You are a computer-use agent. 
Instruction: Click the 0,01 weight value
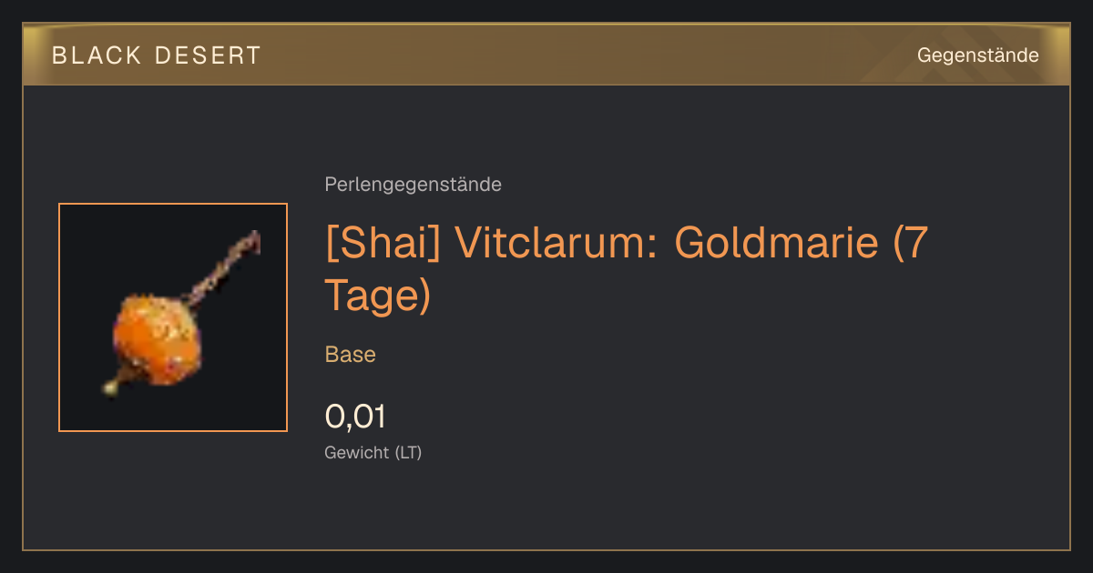tap(355, 417)
